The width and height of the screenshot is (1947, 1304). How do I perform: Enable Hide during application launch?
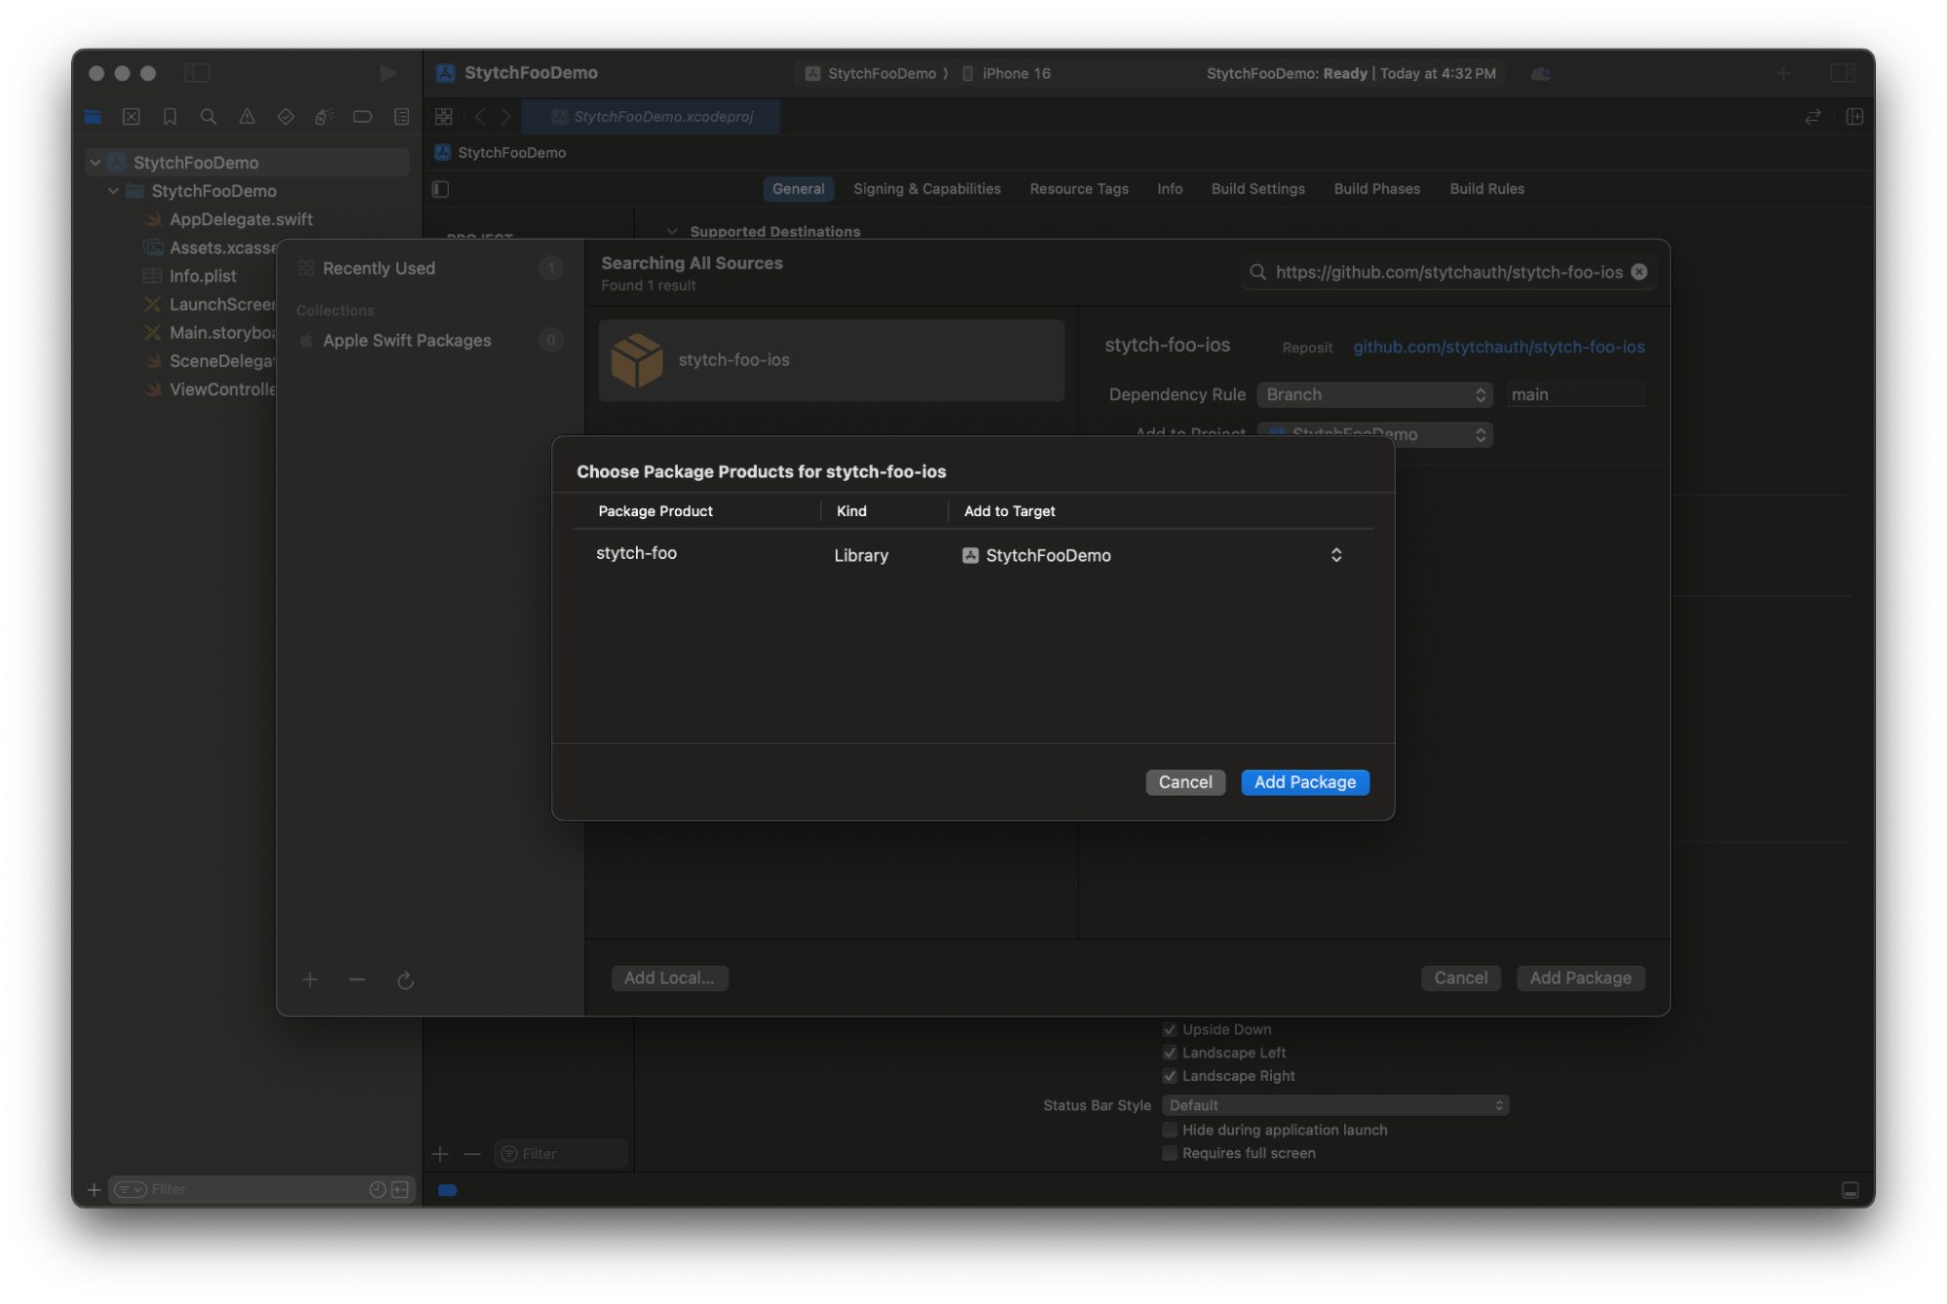click(x=1170, y=1130)
